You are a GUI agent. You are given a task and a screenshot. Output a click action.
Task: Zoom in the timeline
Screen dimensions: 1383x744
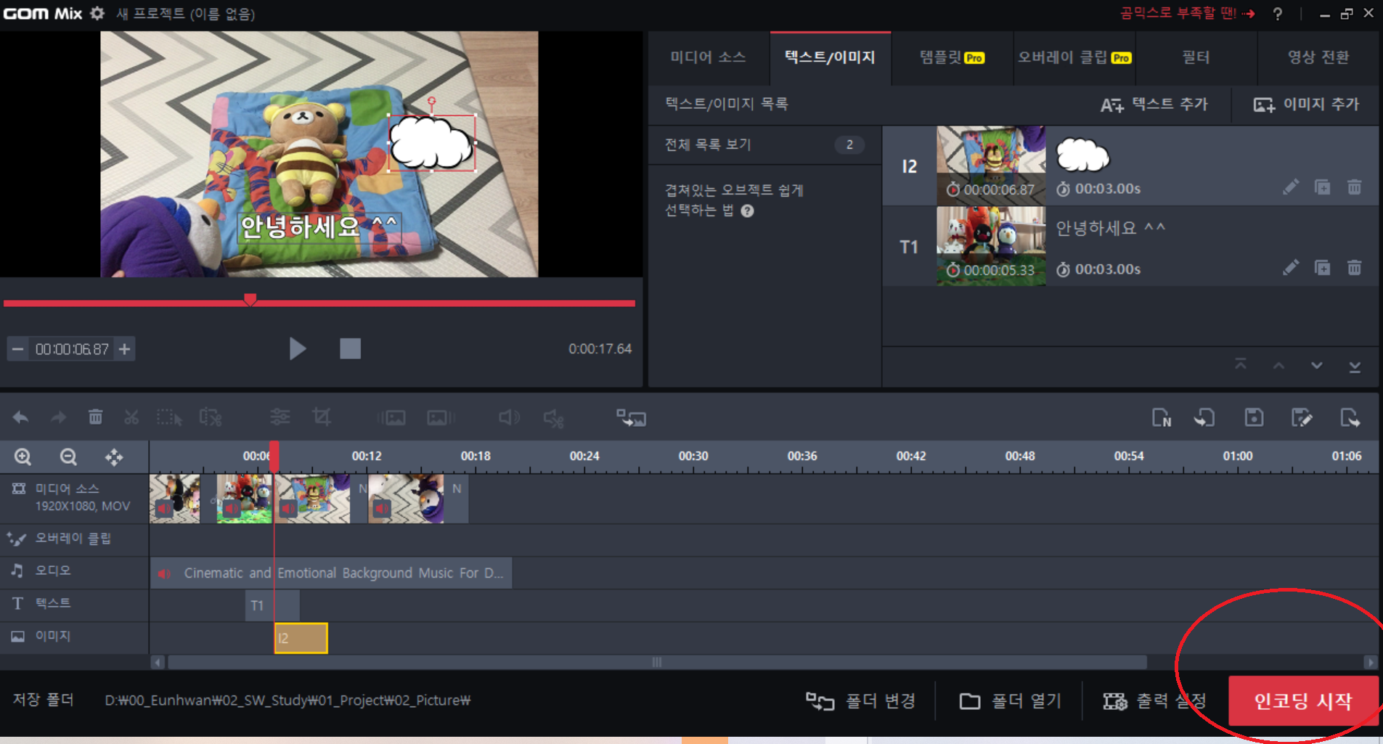coord(23,457)
